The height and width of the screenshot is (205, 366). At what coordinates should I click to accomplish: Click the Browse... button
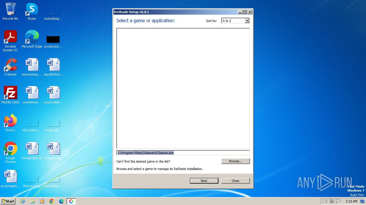(x=235, y=161)
